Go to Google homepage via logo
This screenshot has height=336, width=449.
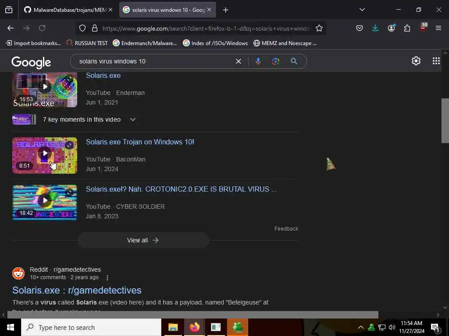[x=31, y=62]
